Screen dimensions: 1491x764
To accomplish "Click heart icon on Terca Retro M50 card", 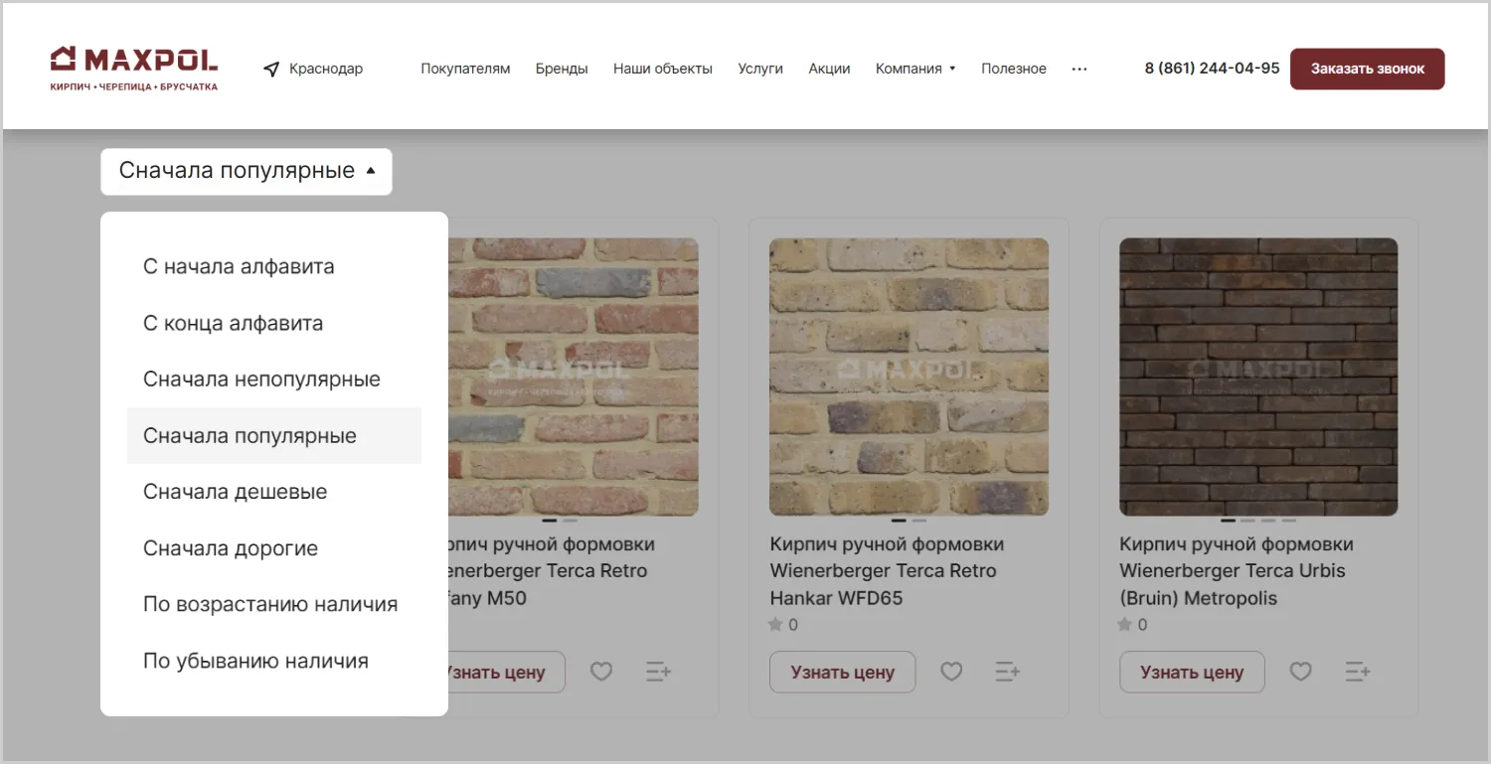I will click(x=601, y=672).
